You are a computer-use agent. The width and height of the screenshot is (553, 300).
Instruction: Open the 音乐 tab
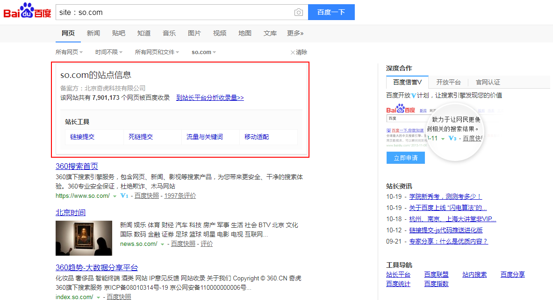tap(169, 33)
